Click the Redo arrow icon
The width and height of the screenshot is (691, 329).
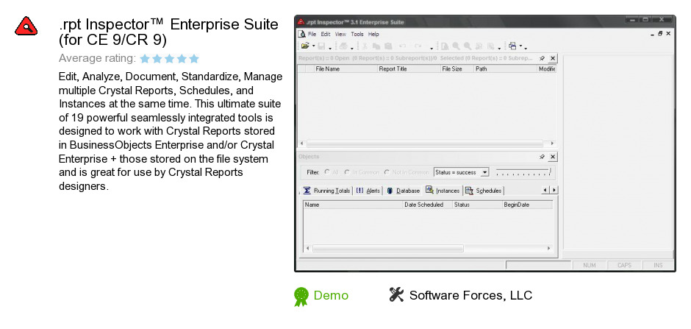418,46
